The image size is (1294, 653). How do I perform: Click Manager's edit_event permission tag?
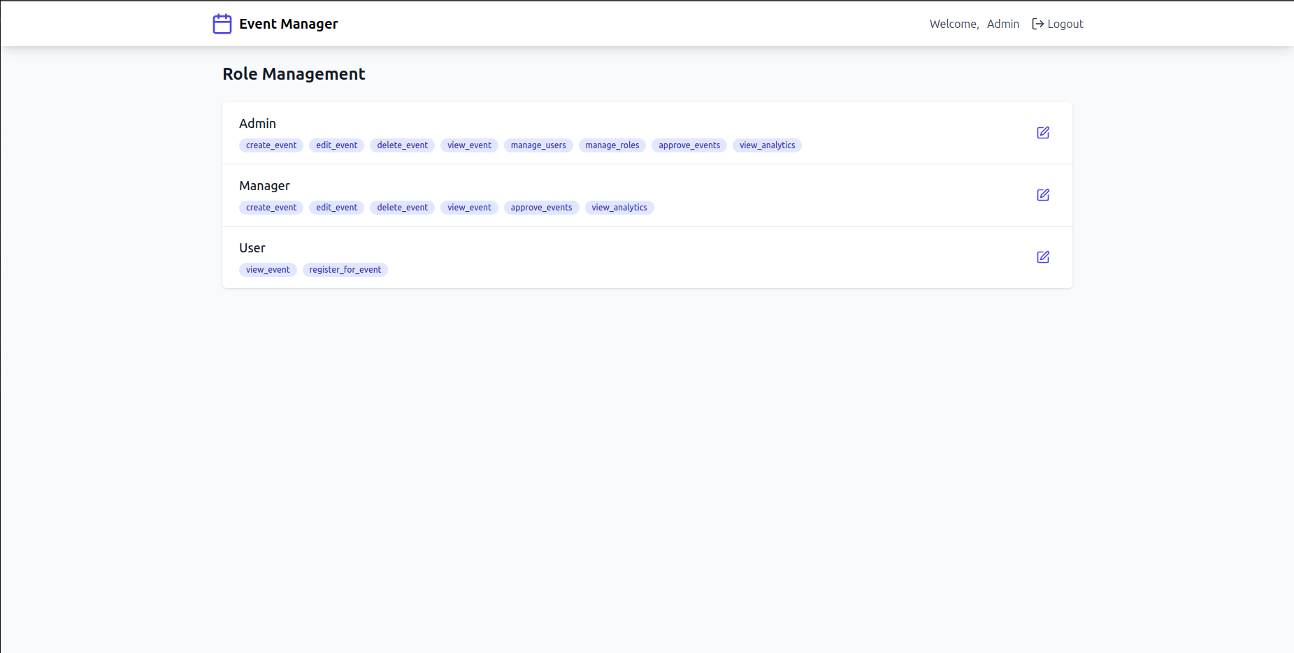pos(336,208)
